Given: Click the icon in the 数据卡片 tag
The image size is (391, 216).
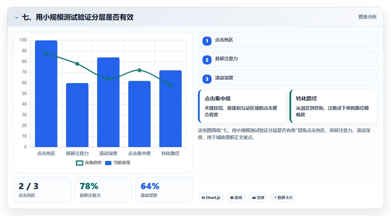Looking at the screenshot, I should tap(275, 197).
